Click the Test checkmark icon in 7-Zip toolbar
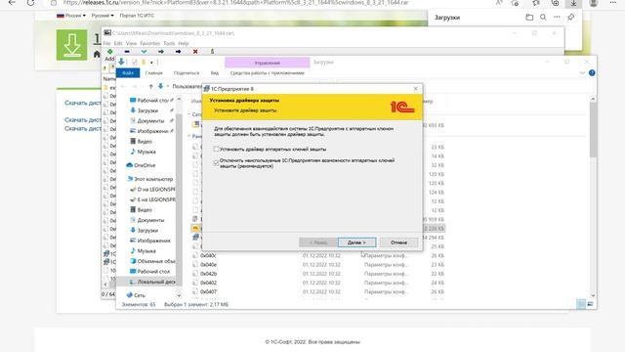 [144, 52]
